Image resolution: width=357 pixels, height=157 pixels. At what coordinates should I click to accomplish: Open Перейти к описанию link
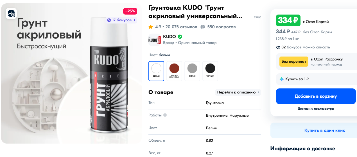point(238,92)
